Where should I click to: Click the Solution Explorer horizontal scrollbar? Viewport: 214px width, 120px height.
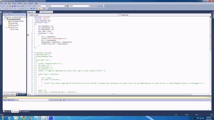(x=13, y=92)
